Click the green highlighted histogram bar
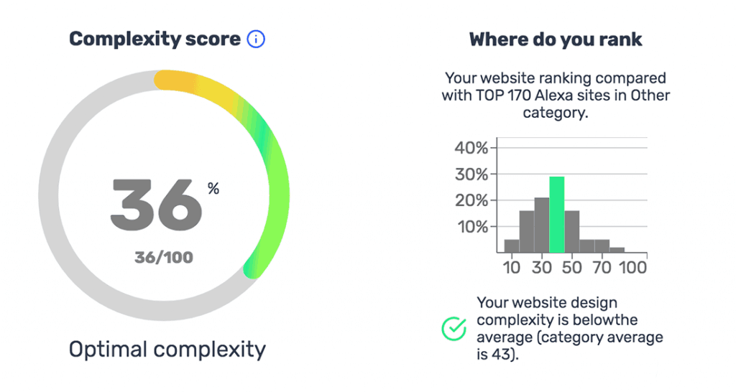Screen dimensions: 736x392 pos(556,215)
